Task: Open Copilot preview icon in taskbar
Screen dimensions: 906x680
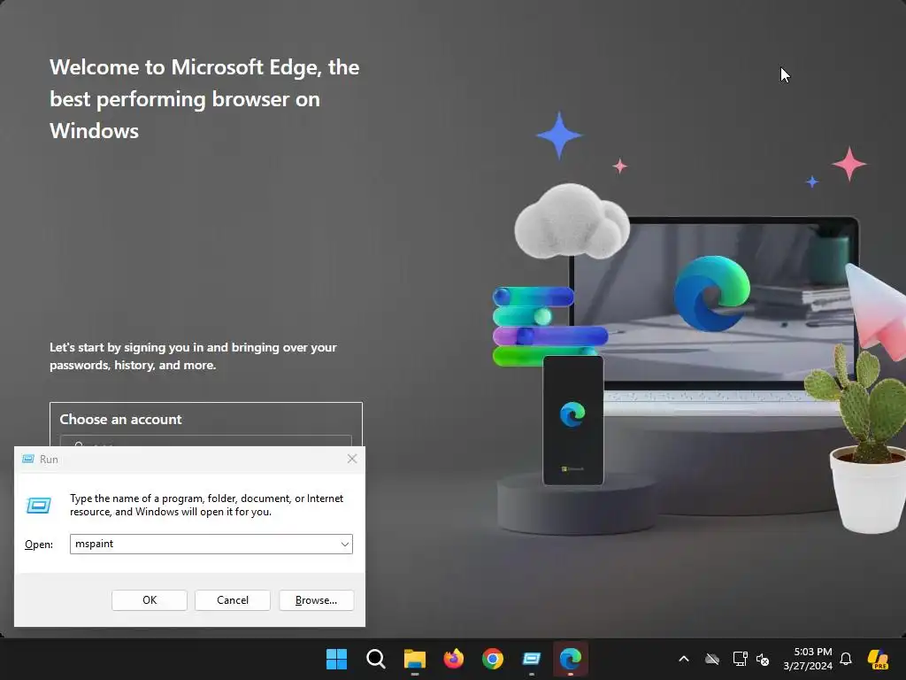Action: 879,659
